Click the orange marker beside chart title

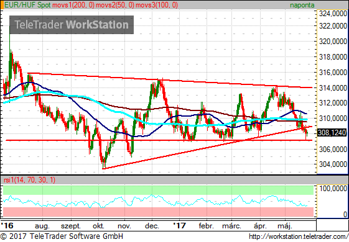click(x=2, y=5)
